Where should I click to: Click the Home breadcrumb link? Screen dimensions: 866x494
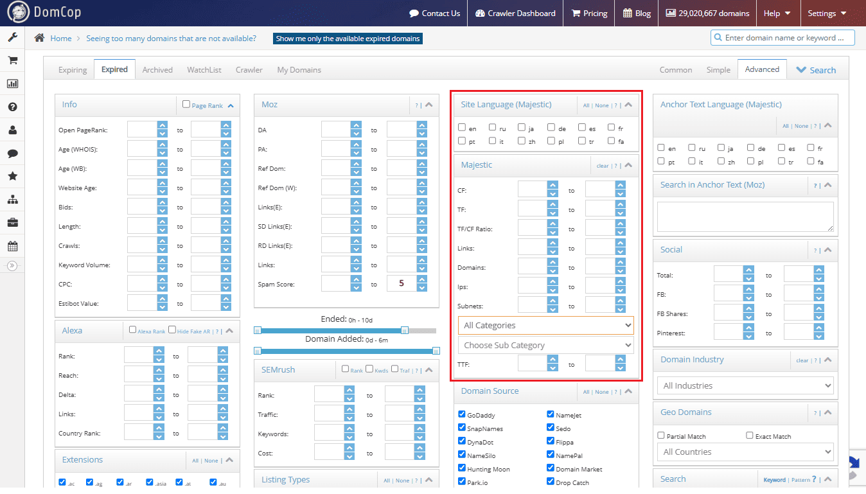pos(61,39)
